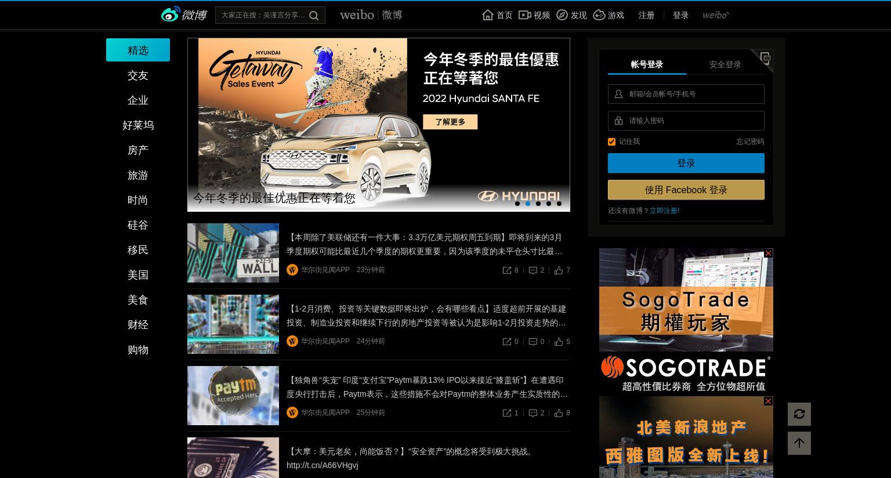Viewport: 891px width, 478px height.
Task: Select the 购物 category
Action: (138, 350)
